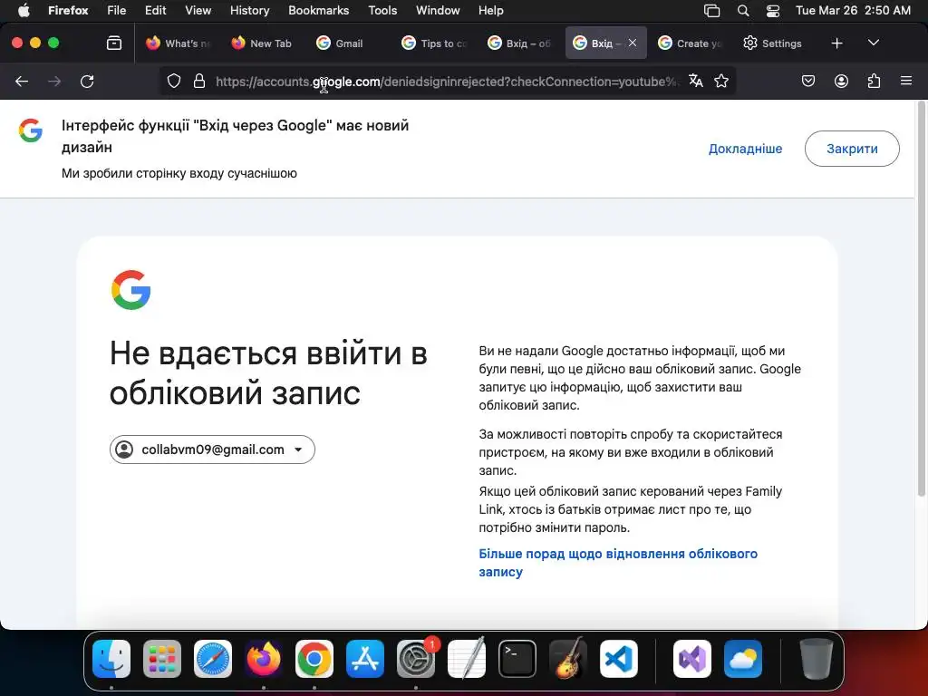Open the Help menu
This screenshot has width=928, height=696.
(x=490, y=11)
